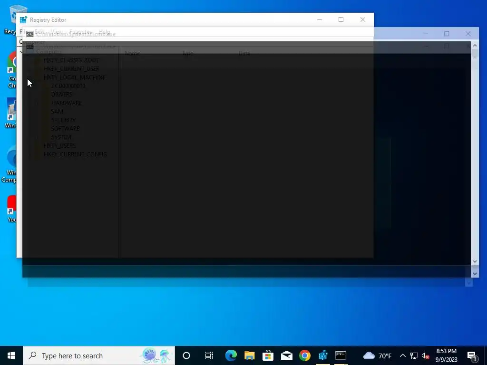This screenshot has width=487, height=365.
Task: Minimize the faded cmd.exe window
Action: click(x=426, y=34)
